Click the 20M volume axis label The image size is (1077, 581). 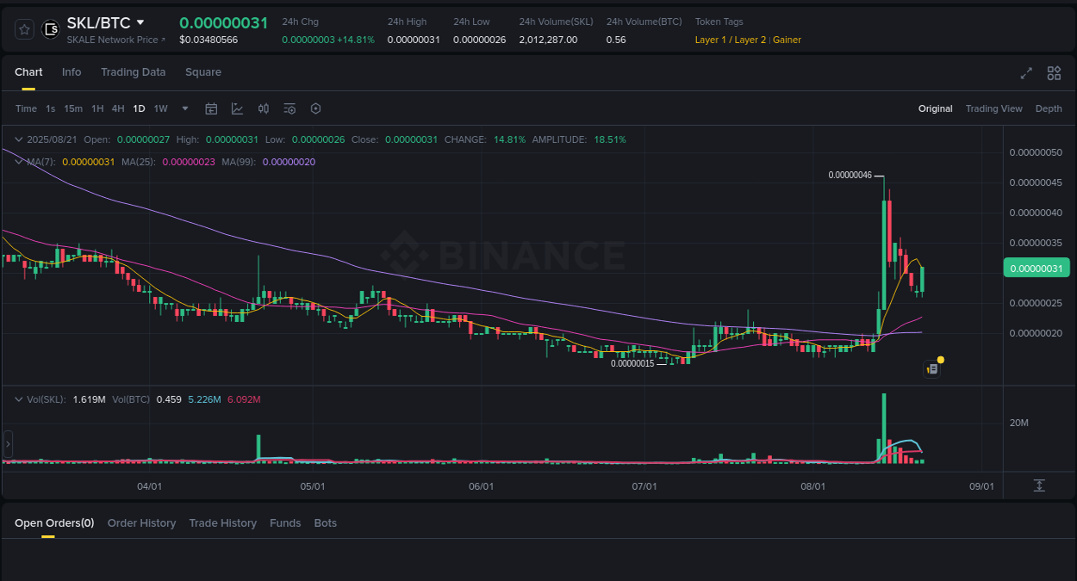[x=1019, y=423]
